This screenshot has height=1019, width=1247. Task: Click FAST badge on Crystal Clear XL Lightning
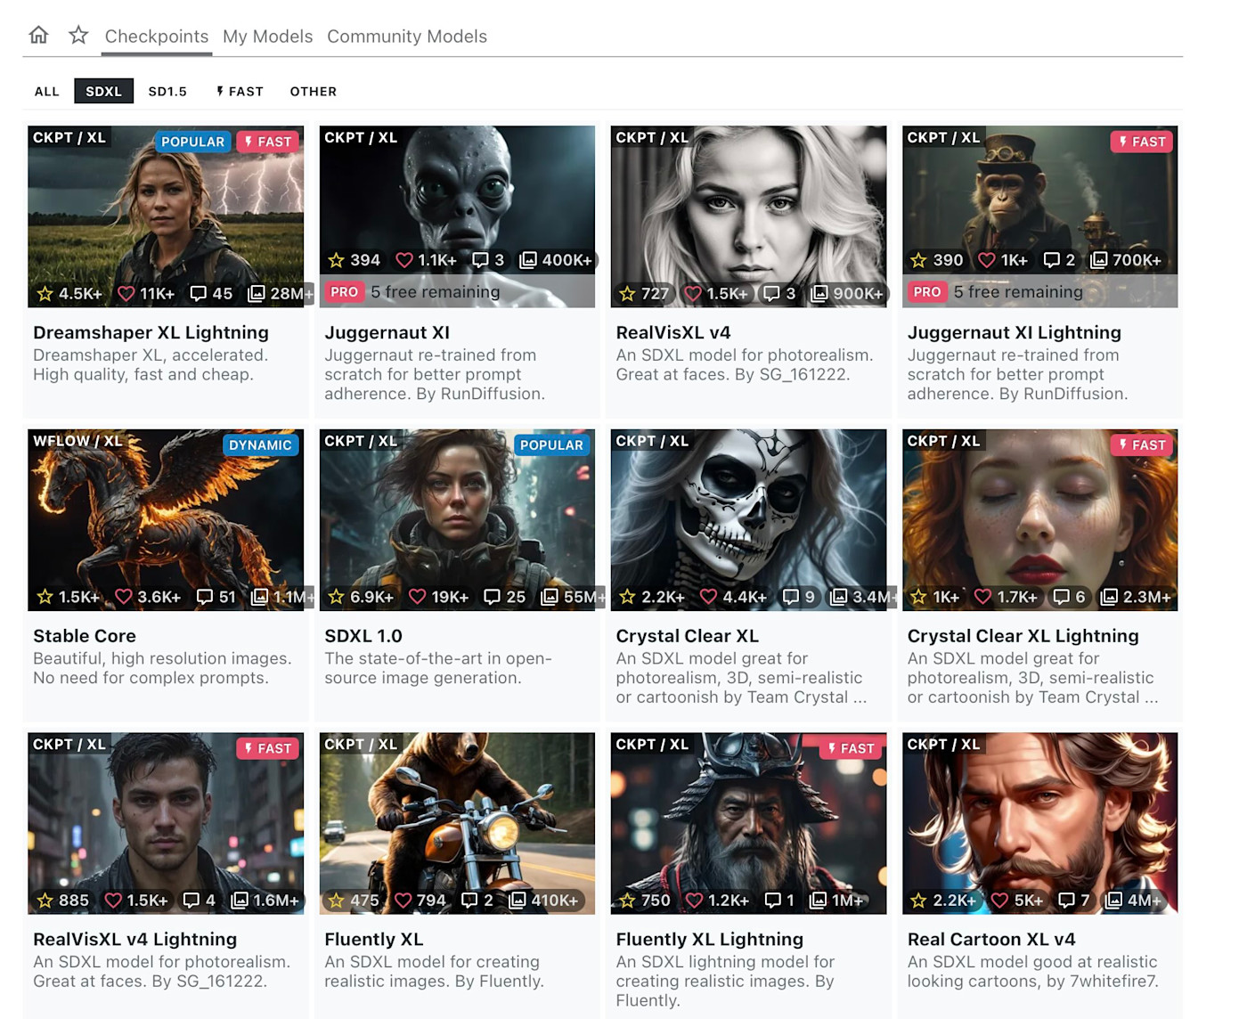(1143, 445)
